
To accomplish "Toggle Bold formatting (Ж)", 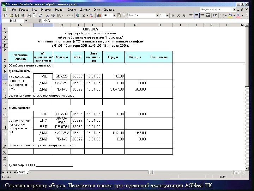I will 173,16.
